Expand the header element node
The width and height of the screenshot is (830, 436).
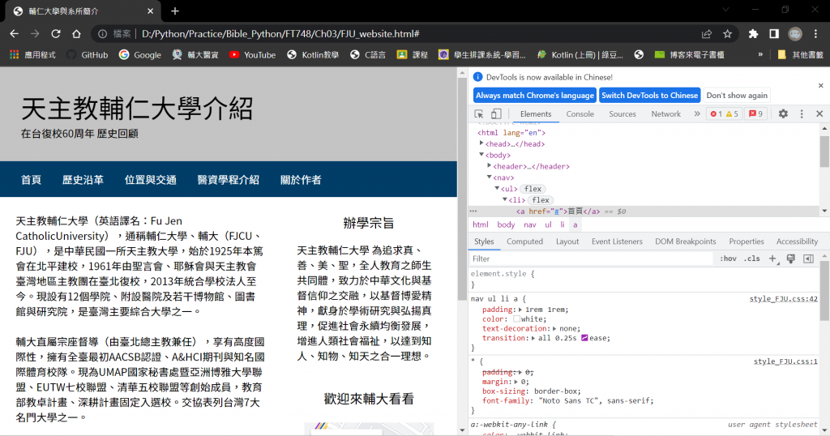pyautogui.click(x=489, y=165)
